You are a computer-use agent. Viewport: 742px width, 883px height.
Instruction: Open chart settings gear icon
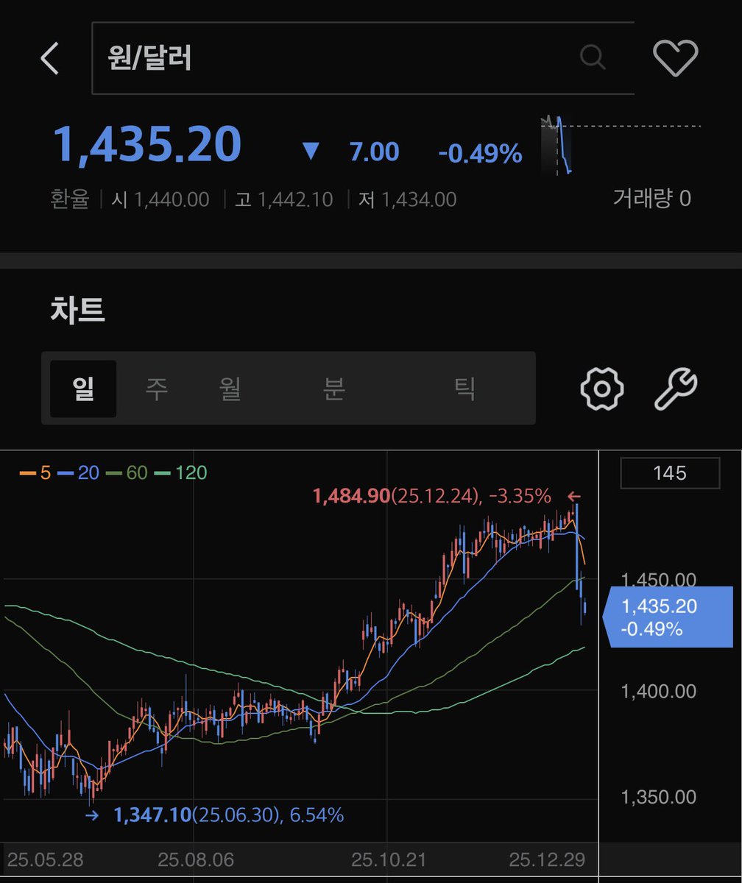tap(602, 388)
